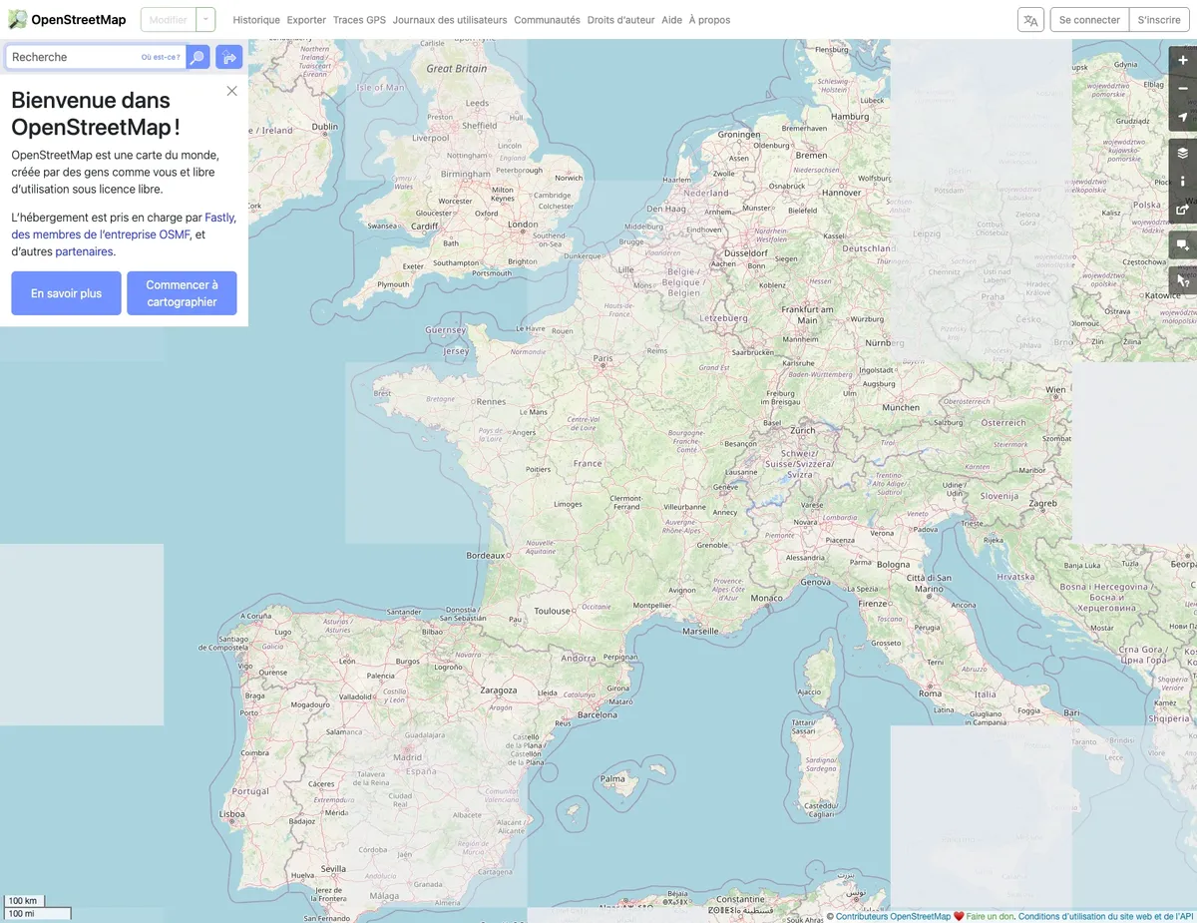Click the OpenStreetMap logo icon

[x=18, y=19]
